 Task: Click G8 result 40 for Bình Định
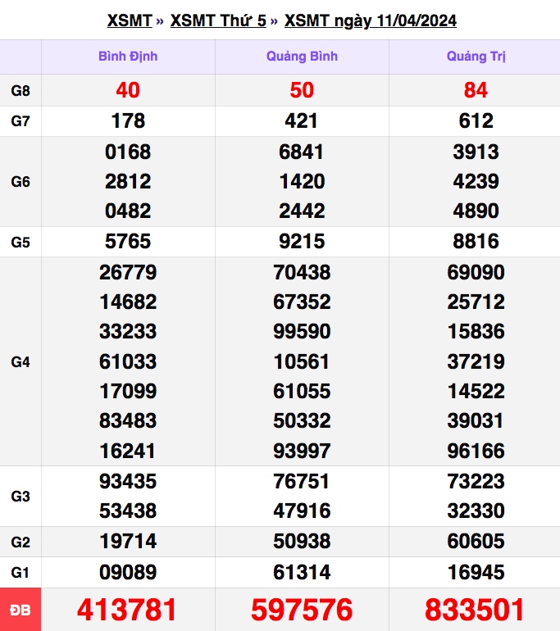click(128, 90)
